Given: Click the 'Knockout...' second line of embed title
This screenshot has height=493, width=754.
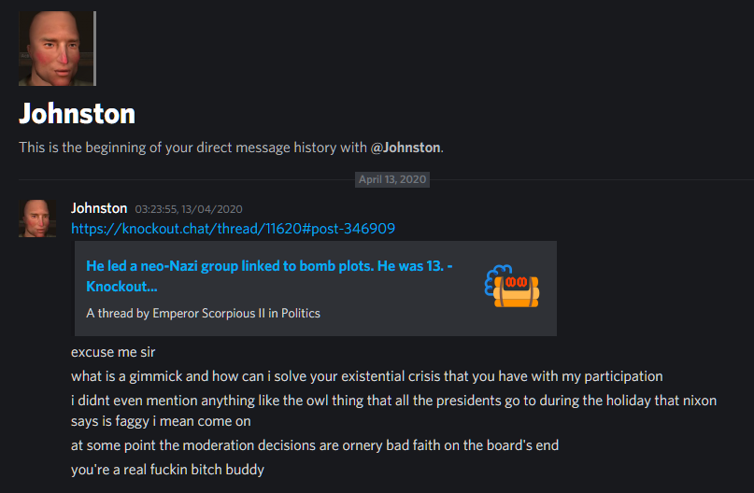Looking at the screenshot, I should point(121,287).
